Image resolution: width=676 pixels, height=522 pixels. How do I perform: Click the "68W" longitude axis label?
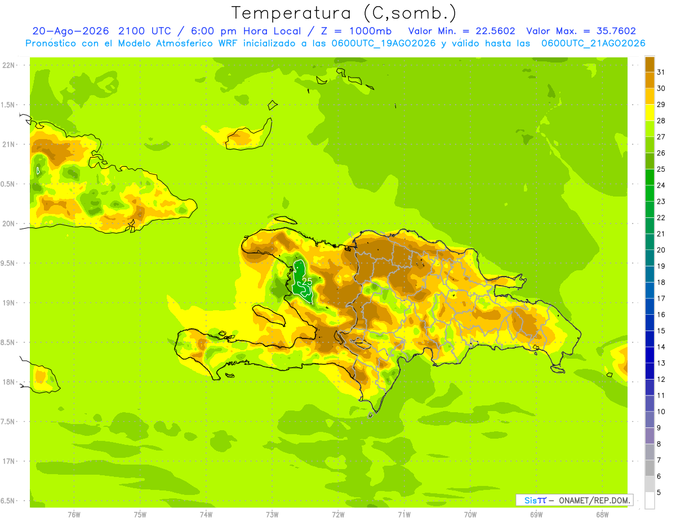tap(602, 514)
